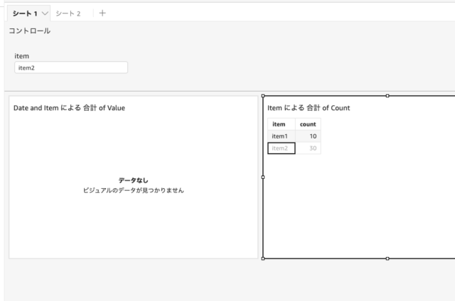Viewport: 455px width, 301px height.
Task: Click the item control input field
Action: coord(71,67)
